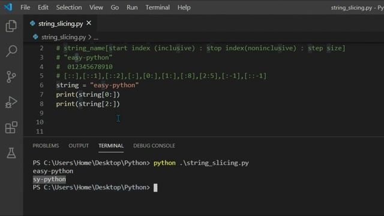The image size is (384, 216).
Task: Open the File menu
Action: point(25,7)
